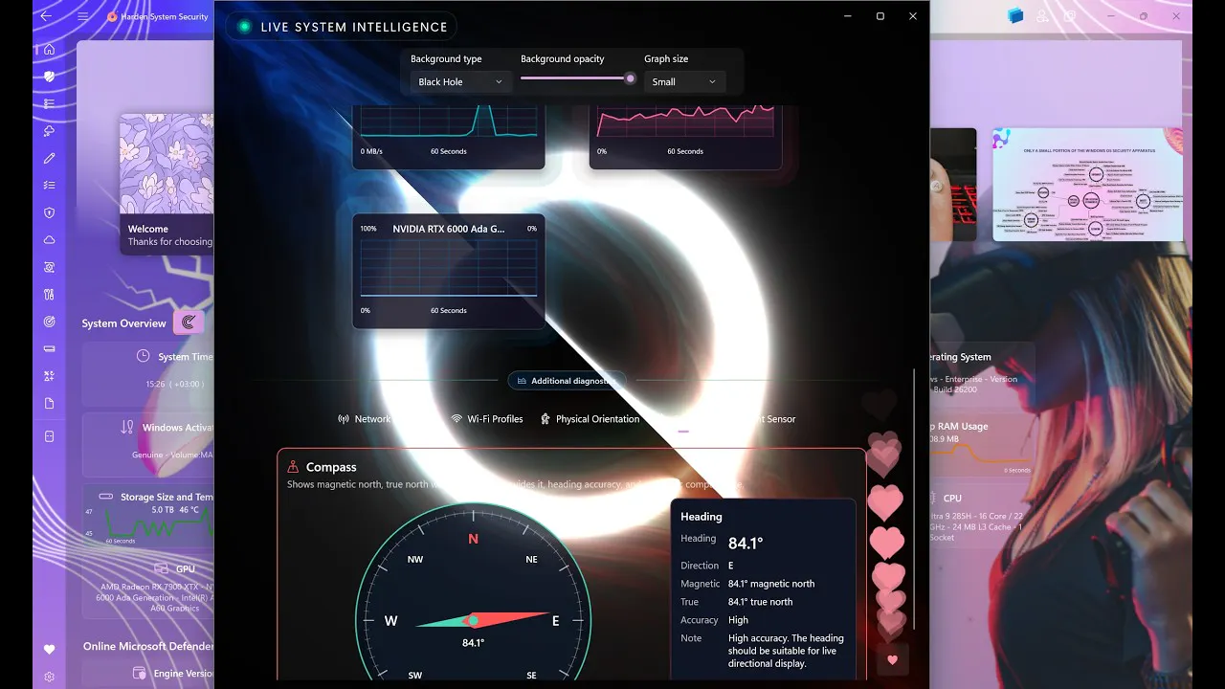Click the Welcome thumbnail card
1225x689 pixels.
pyautogui.click(x=167, y=184)
